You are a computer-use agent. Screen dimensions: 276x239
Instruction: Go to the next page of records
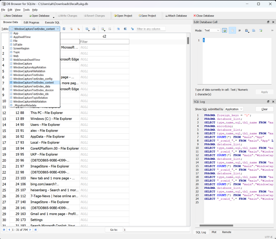click(x=31, y=230)
